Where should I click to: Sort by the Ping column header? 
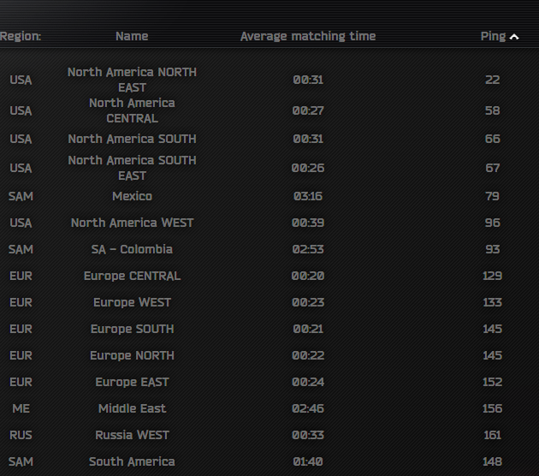493,37
